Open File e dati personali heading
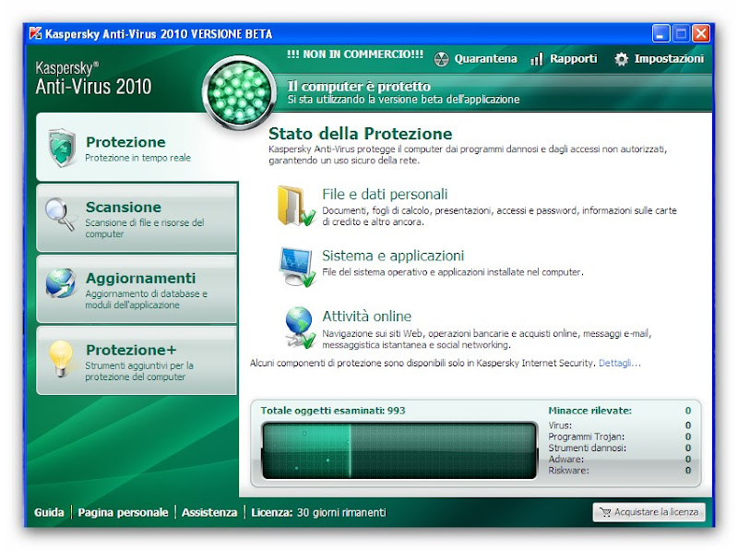Screen dimensions: 738x550 pos(385,194)
